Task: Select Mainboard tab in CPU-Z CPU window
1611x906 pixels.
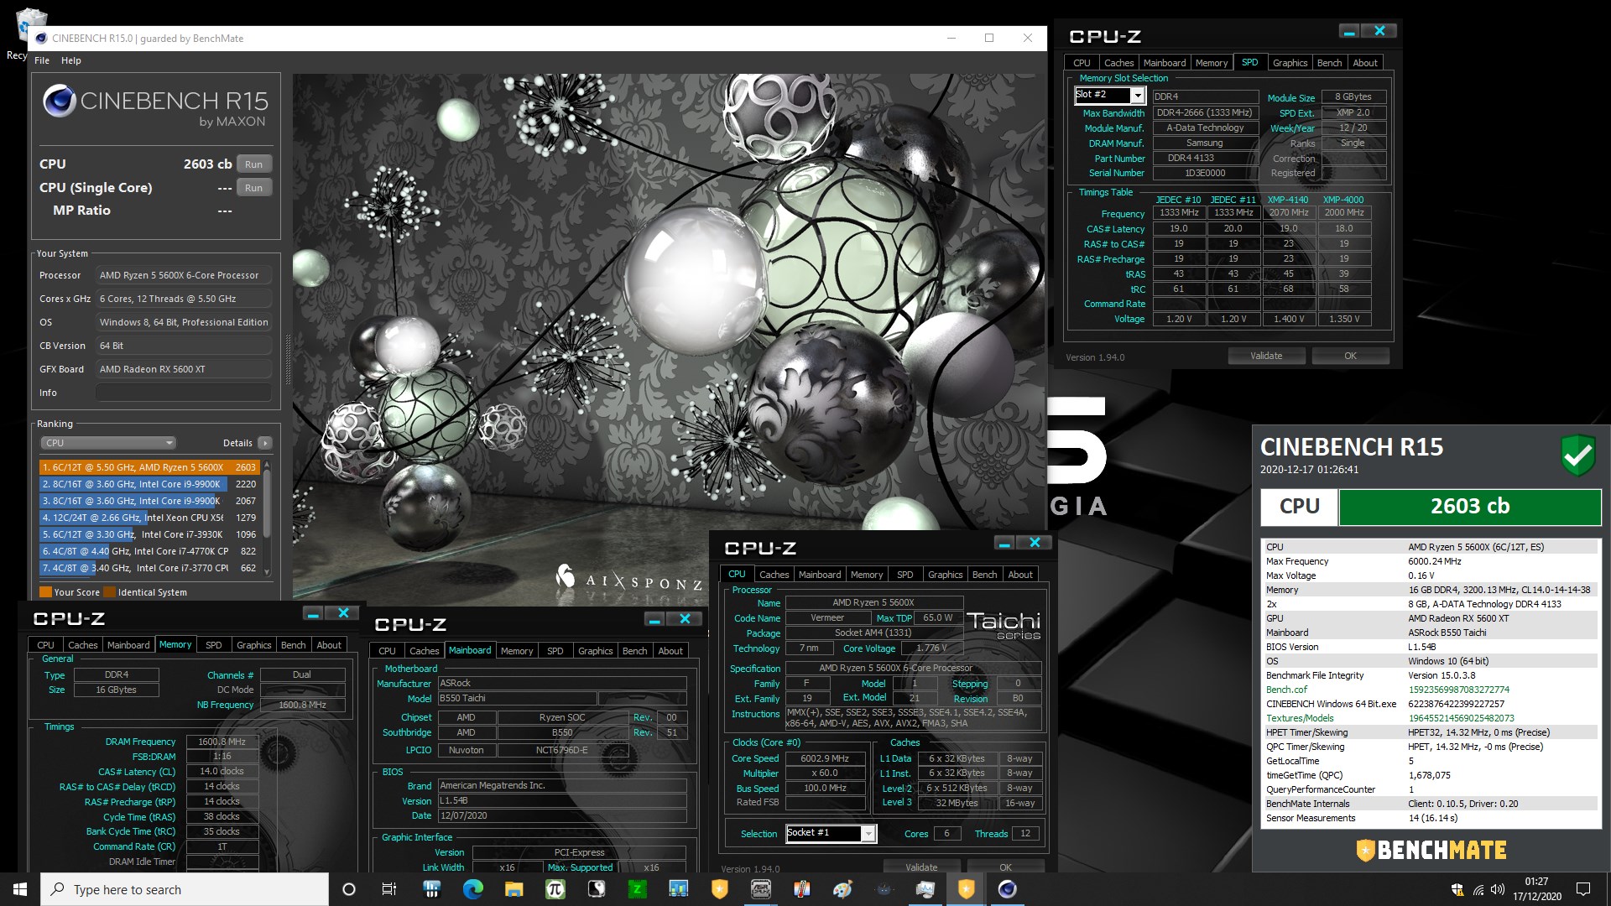Action: tap(820, 575)
